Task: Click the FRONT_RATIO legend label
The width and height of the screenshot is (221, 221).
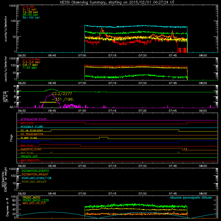Action: pos(31,198)
